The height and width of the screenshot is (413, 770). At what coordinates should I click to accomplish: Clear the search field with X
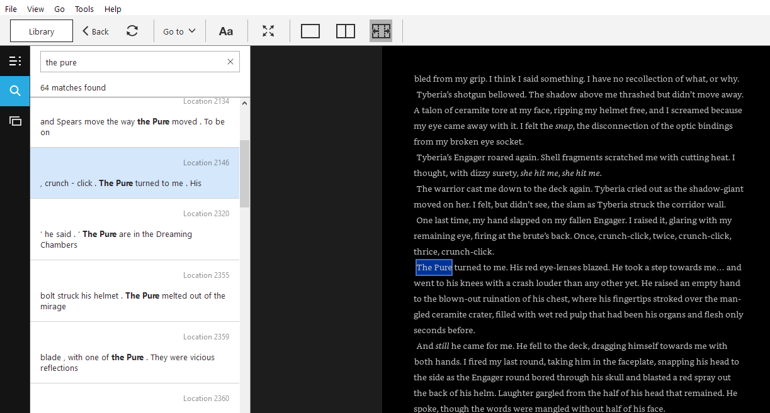point(230,62)
